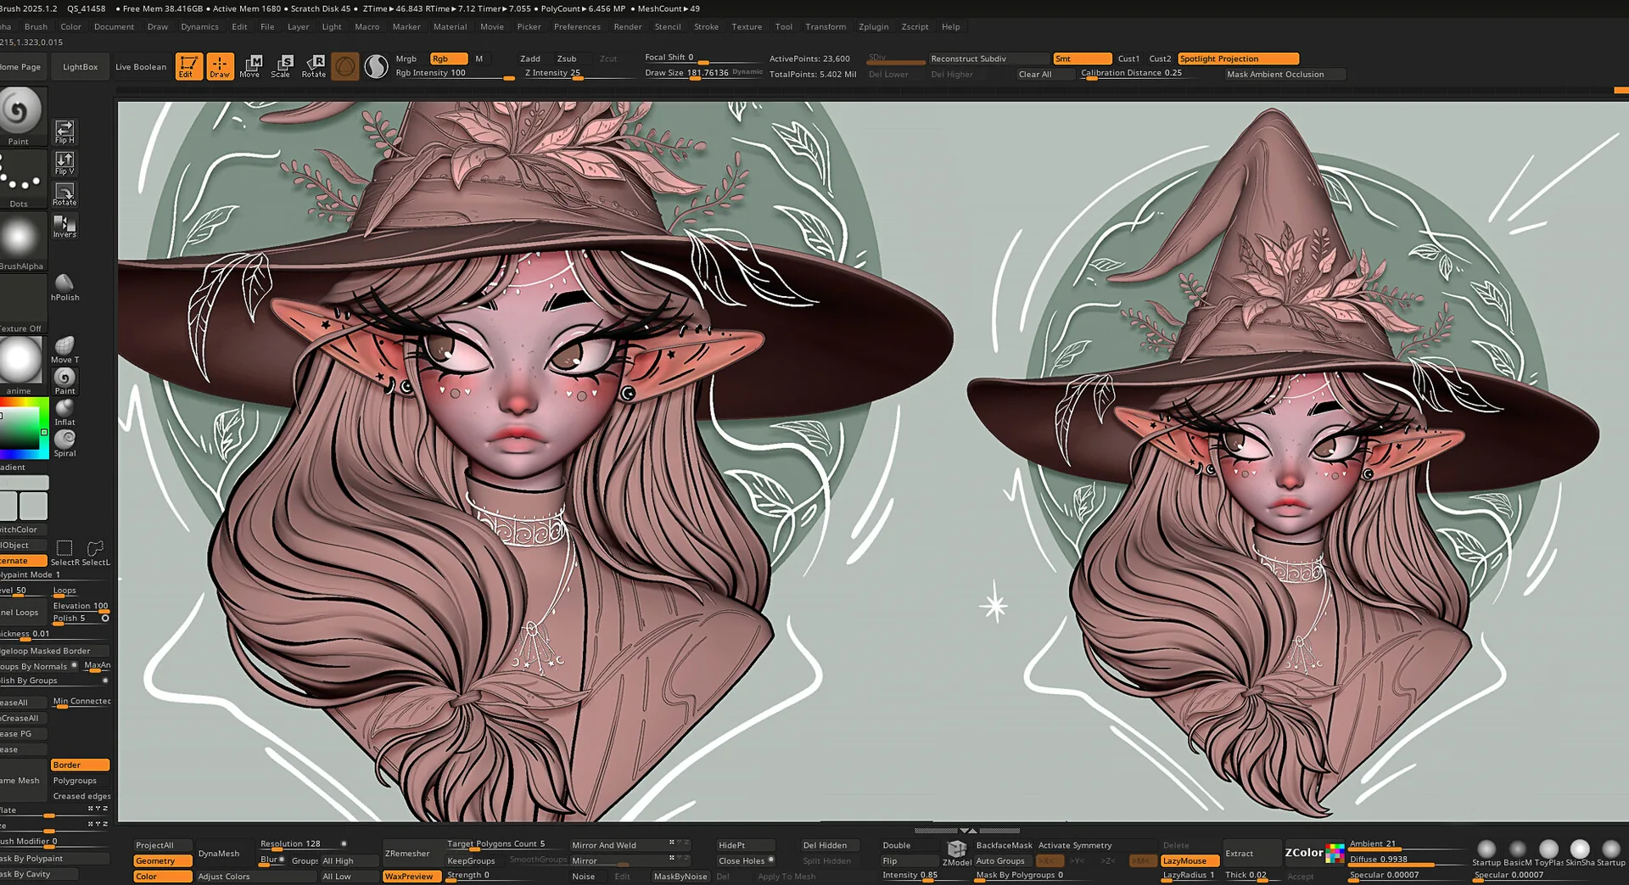Toggle the Smt smooth subdivision button
This screenshot has width=1629, height=885.
(x=1082, y=59)
